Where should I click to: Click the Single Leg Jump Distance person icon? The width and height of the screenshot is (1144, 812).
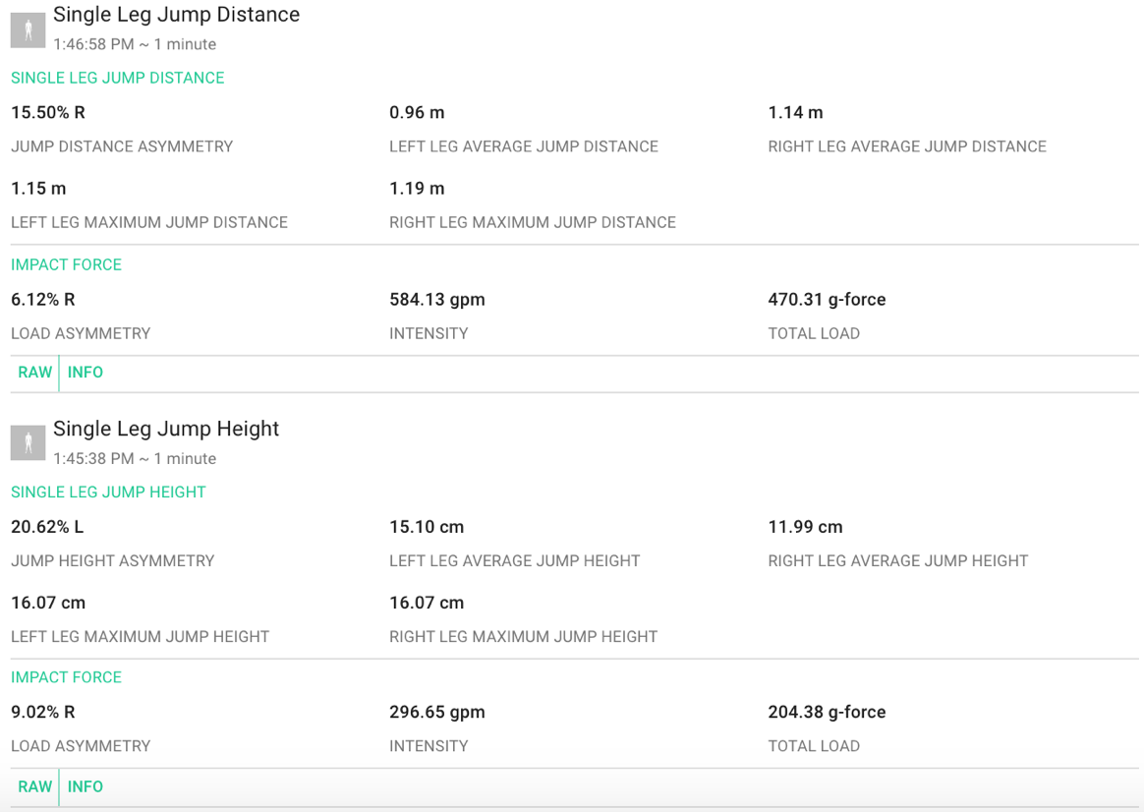tap(28, 29)
